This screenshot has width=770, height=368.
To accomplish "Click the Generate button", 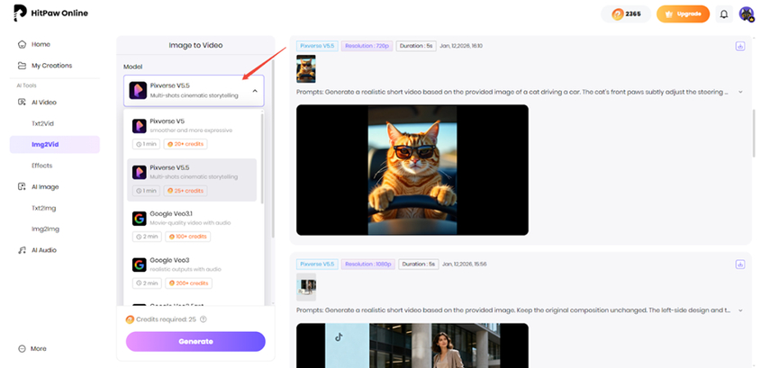I will tap(195, 342).
